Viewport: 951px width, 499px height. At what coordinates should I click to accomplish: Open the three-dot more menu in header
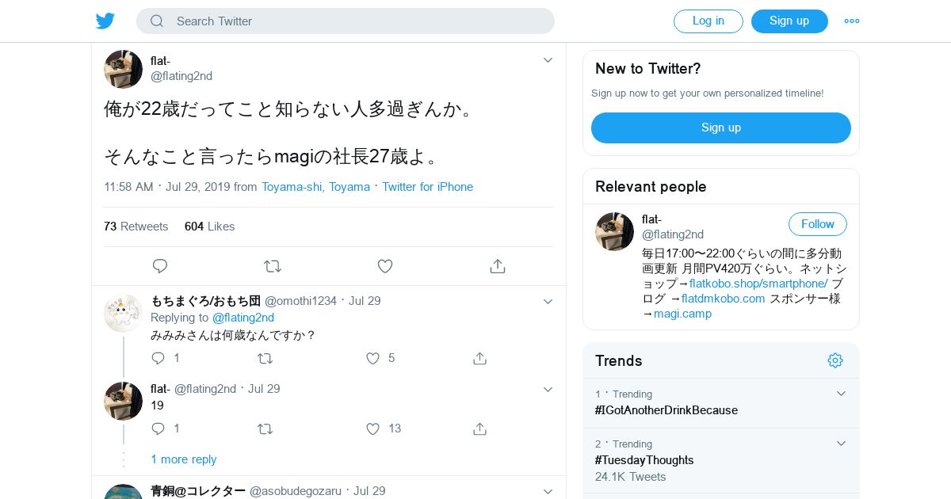coord(852,21)
